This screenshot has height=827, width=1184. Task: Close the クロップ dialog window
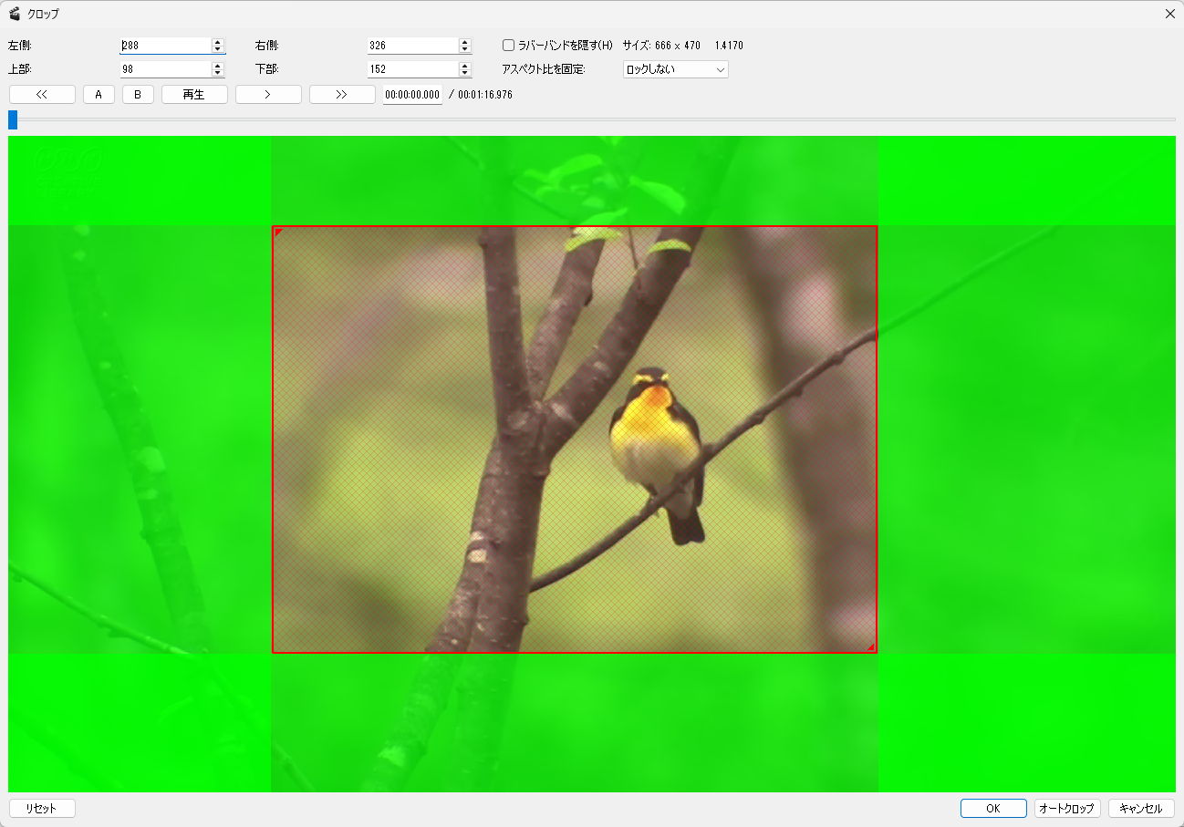click(x=1170, y=14)
